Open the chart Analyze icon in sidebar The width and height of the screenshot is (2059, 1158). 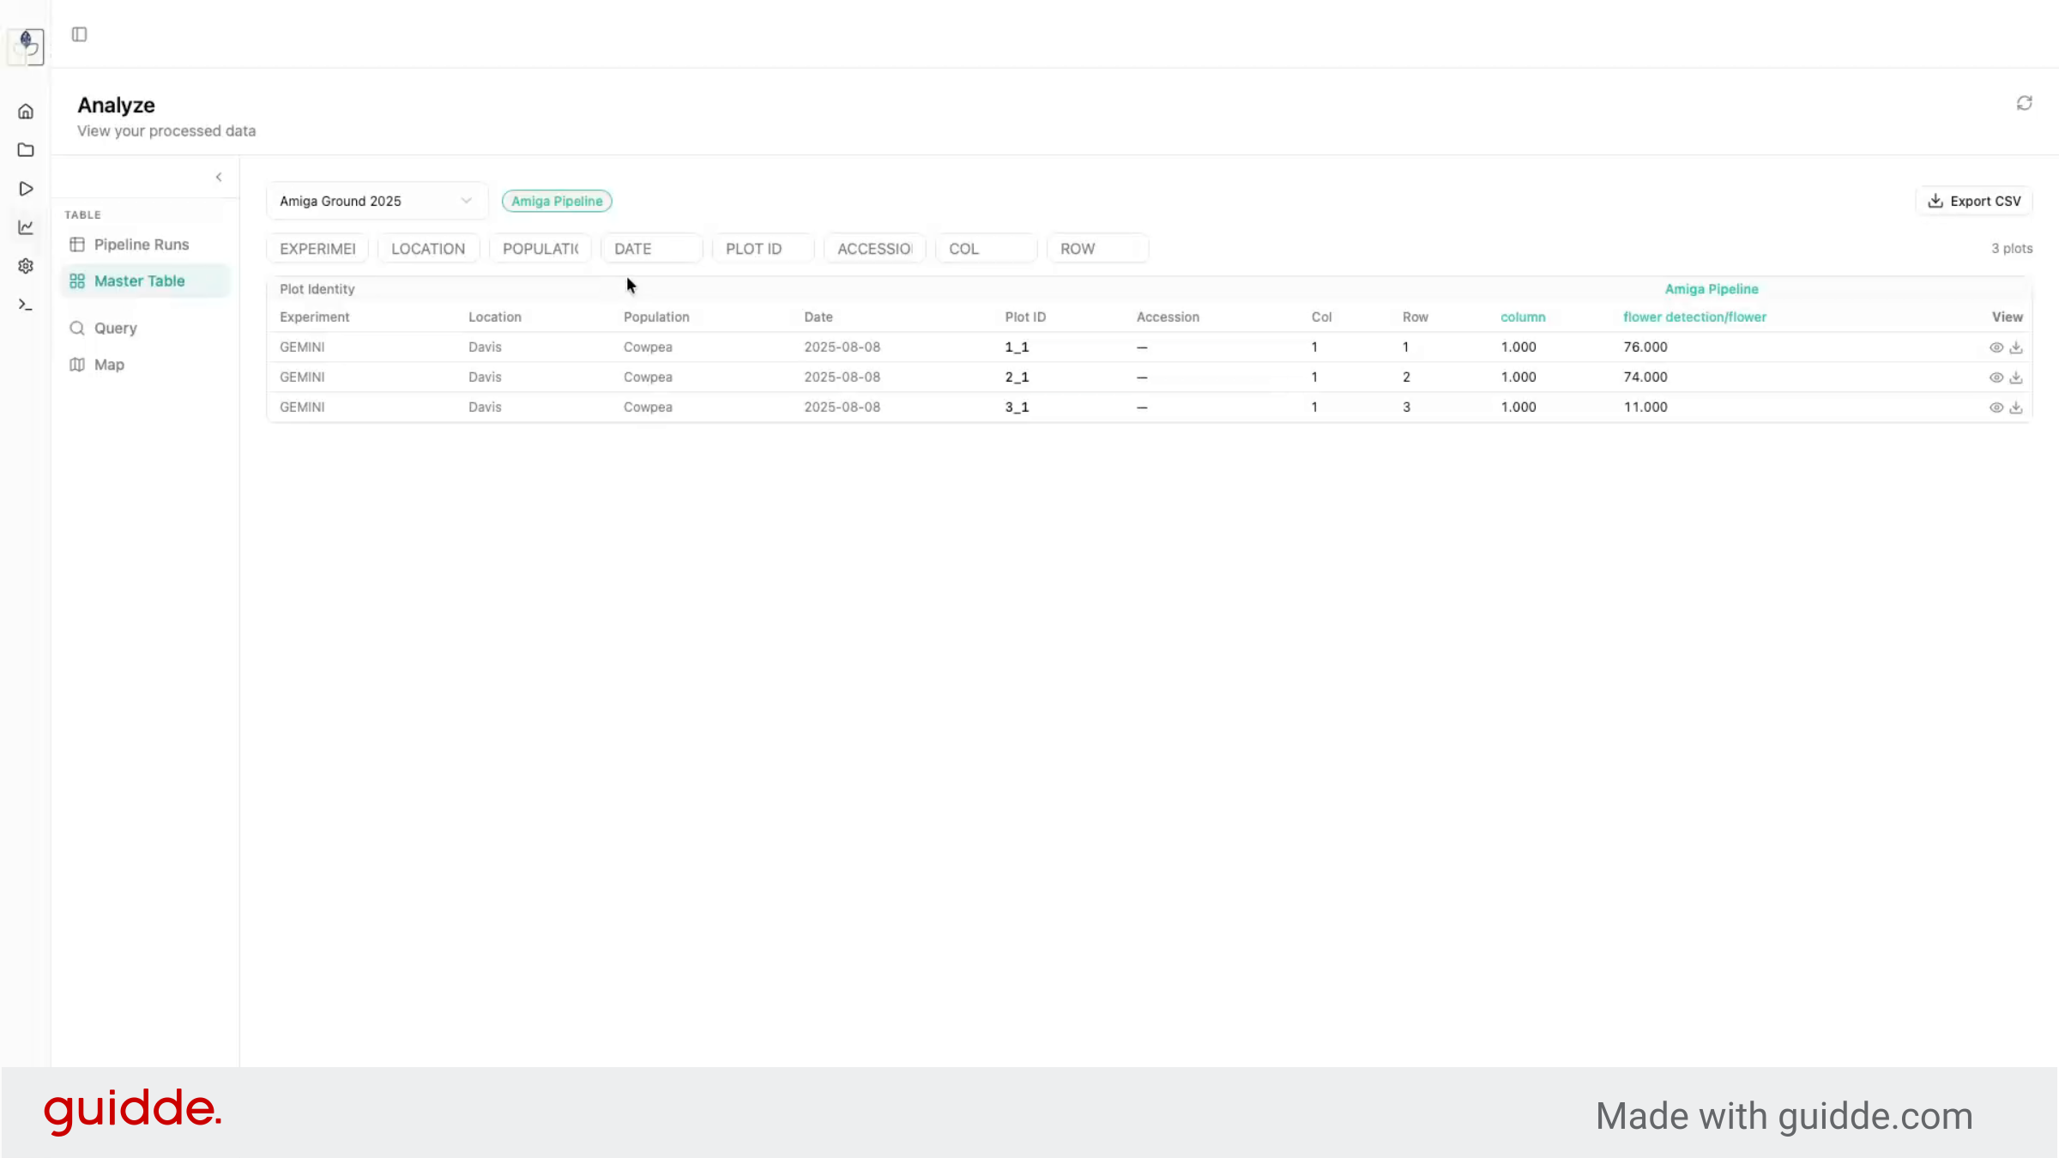[26, 227]
